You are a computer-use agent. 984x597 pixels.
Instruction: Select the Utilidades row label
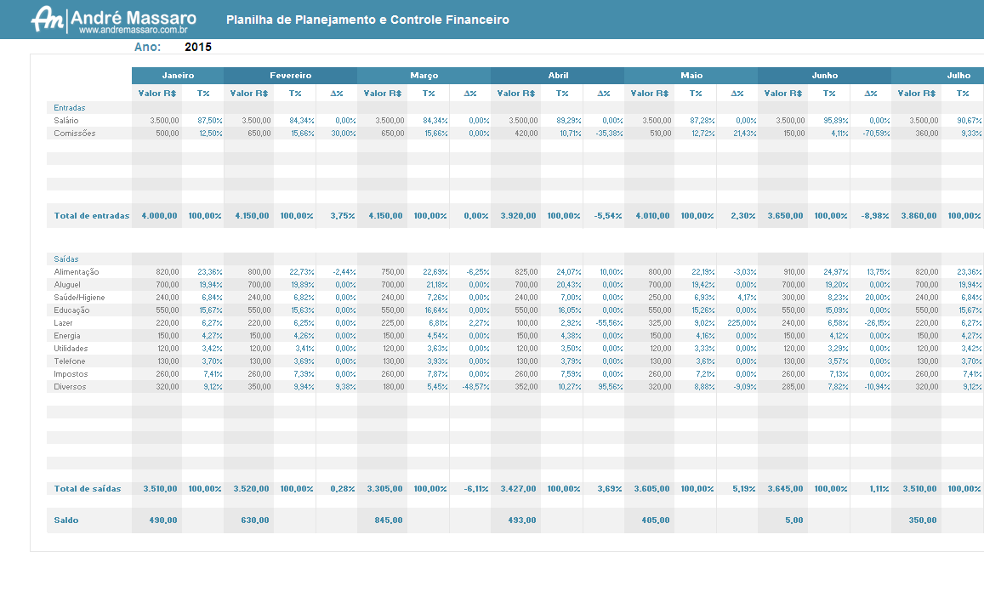71,349
